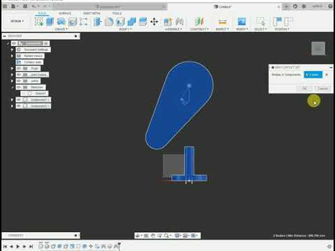Image resolution: width=335 pixels, height=251 pixels.
Task: Clear the Bodies or Components selection
Action: [327, 75]
